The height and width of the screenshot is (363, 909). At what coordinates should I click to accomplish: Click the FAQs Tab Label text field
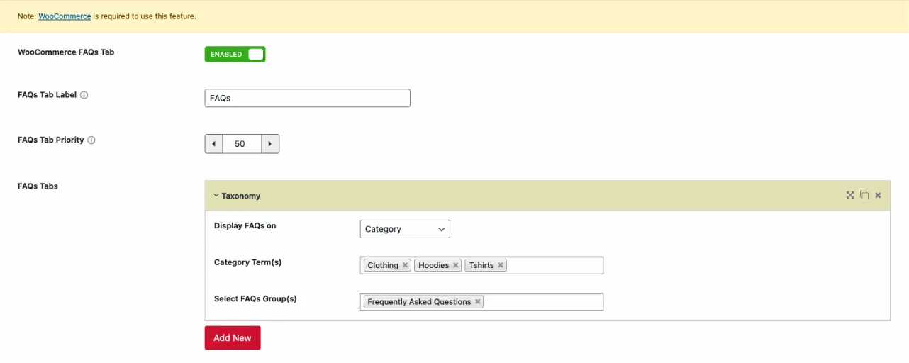pos(307,98)
